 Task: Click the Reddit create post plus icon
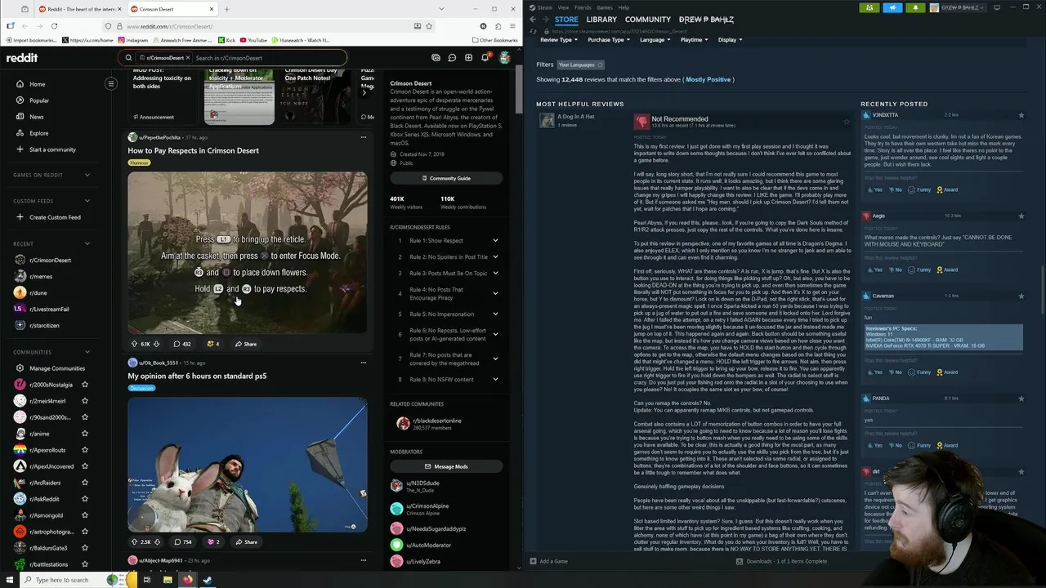pos(468,58)
